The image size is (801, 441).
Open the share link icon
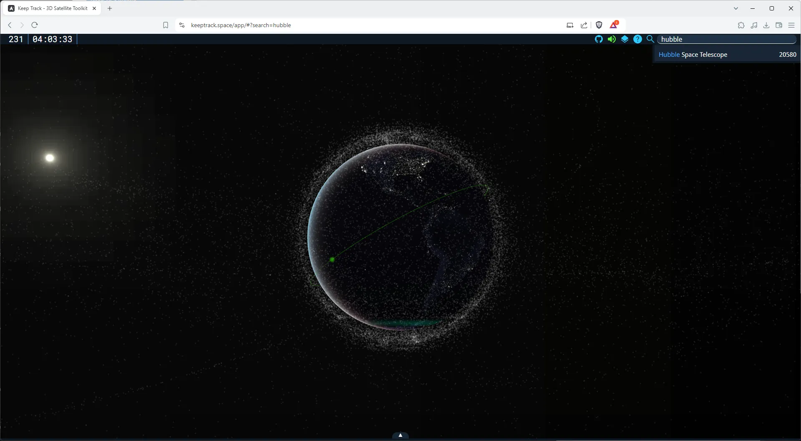(x=584, y=25)
